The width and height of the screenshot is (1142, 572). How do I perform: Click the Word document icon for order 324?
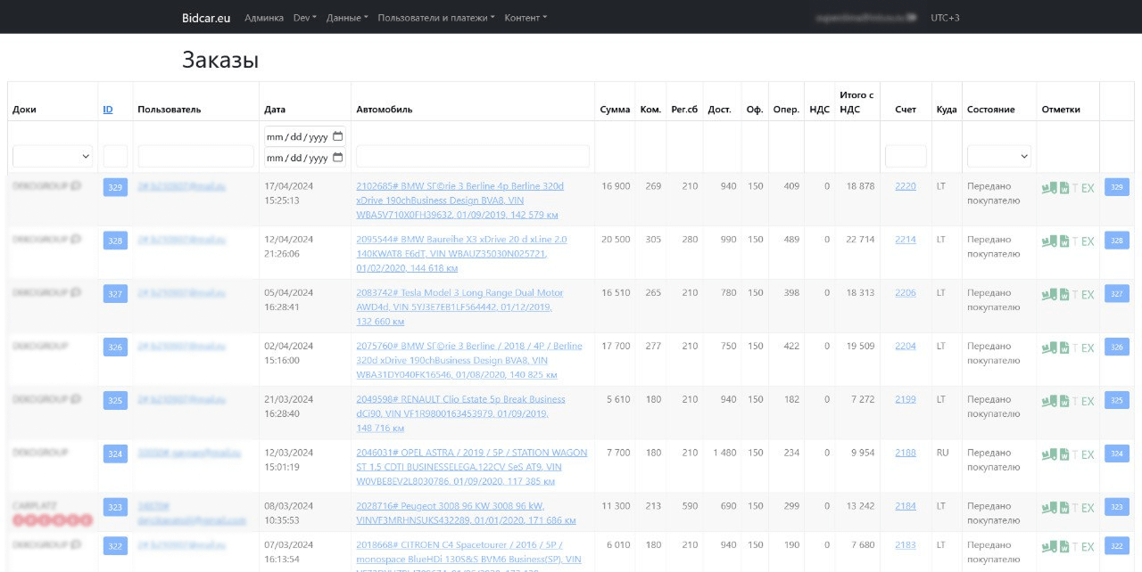point(1064,455)
